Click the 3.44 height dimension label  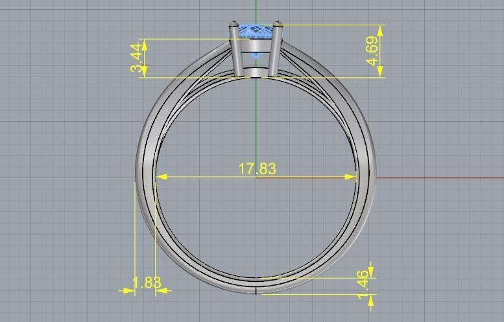(x=136, y=58)
